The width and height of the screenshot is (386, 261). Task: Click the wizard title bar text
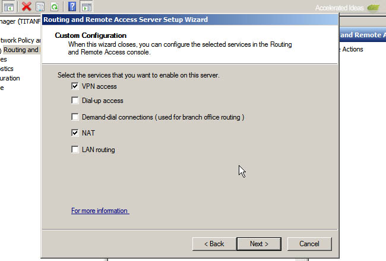click(x=125, y=20)
